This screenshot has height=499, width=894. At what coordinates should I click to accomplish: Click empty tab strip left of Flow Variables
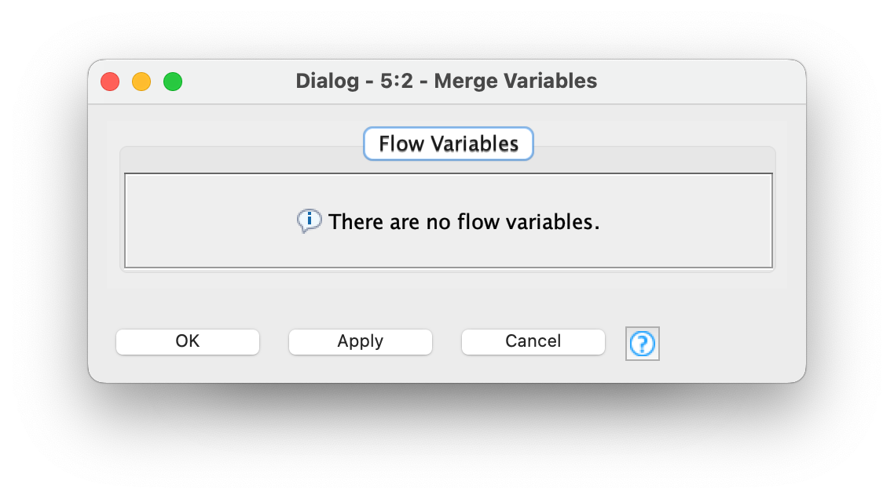pos(236,155)
